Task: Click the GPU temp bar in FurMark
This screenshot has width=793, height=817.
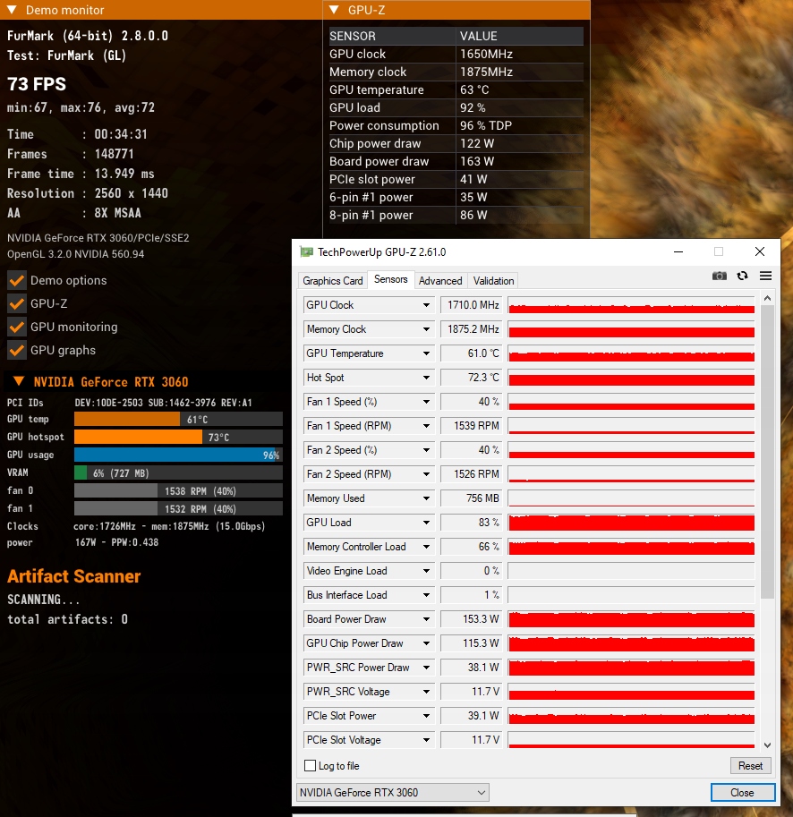Action: tap(179, 419)
